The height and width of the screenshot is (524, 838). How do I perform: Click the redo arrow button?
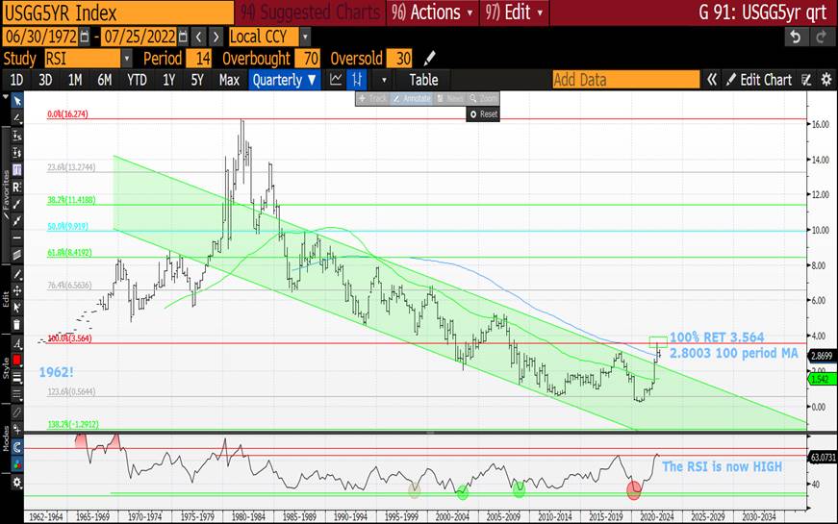coord(820,37)
